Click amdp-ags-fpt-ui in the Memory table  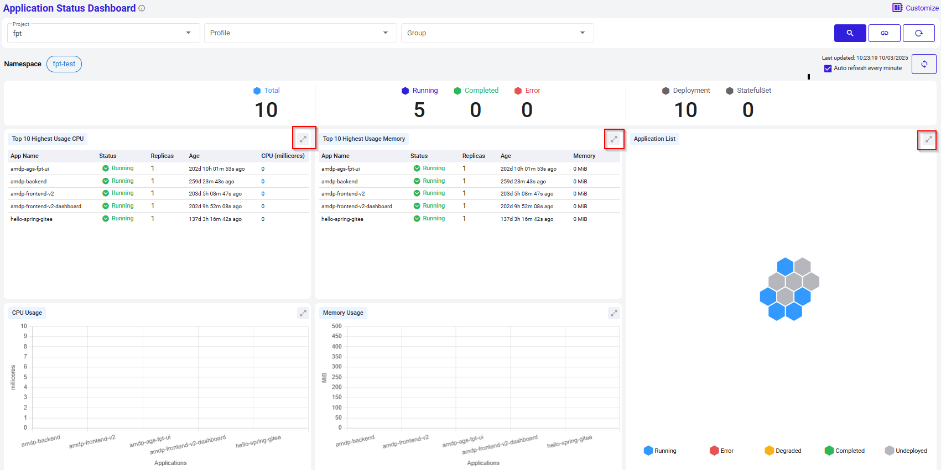[341, 169]
